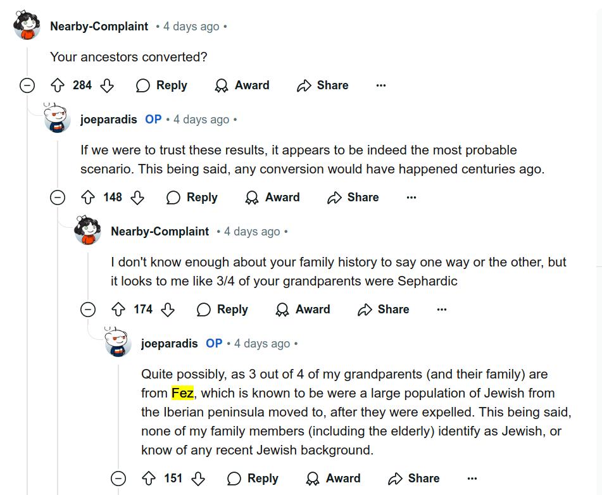The height and width of the screenshot is (495, 602).
Task: Click Nearby-Complaint's avatar on the Sephardic comment
Action: coord(88,231)
